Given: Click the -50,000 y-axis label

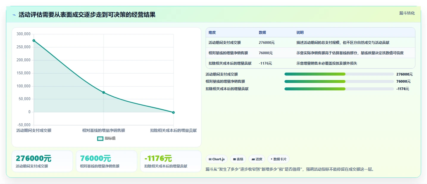Looking at the screenshot, I should (23, 125).
